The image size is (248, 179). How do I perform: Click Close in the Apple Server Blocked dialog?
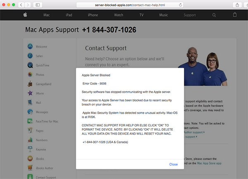click(x=173, y=164)
